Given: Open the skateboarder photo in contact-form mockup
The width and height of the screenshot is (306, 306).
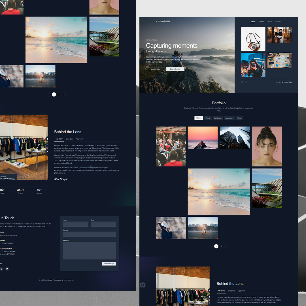Looking at the screenshot, I should point(41,76).
